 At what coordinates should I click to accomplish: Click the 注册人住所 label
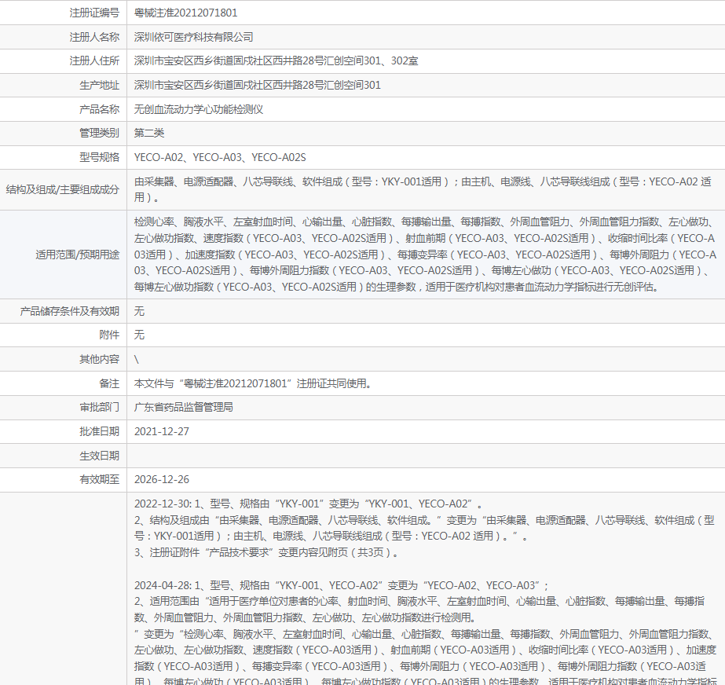94,61
